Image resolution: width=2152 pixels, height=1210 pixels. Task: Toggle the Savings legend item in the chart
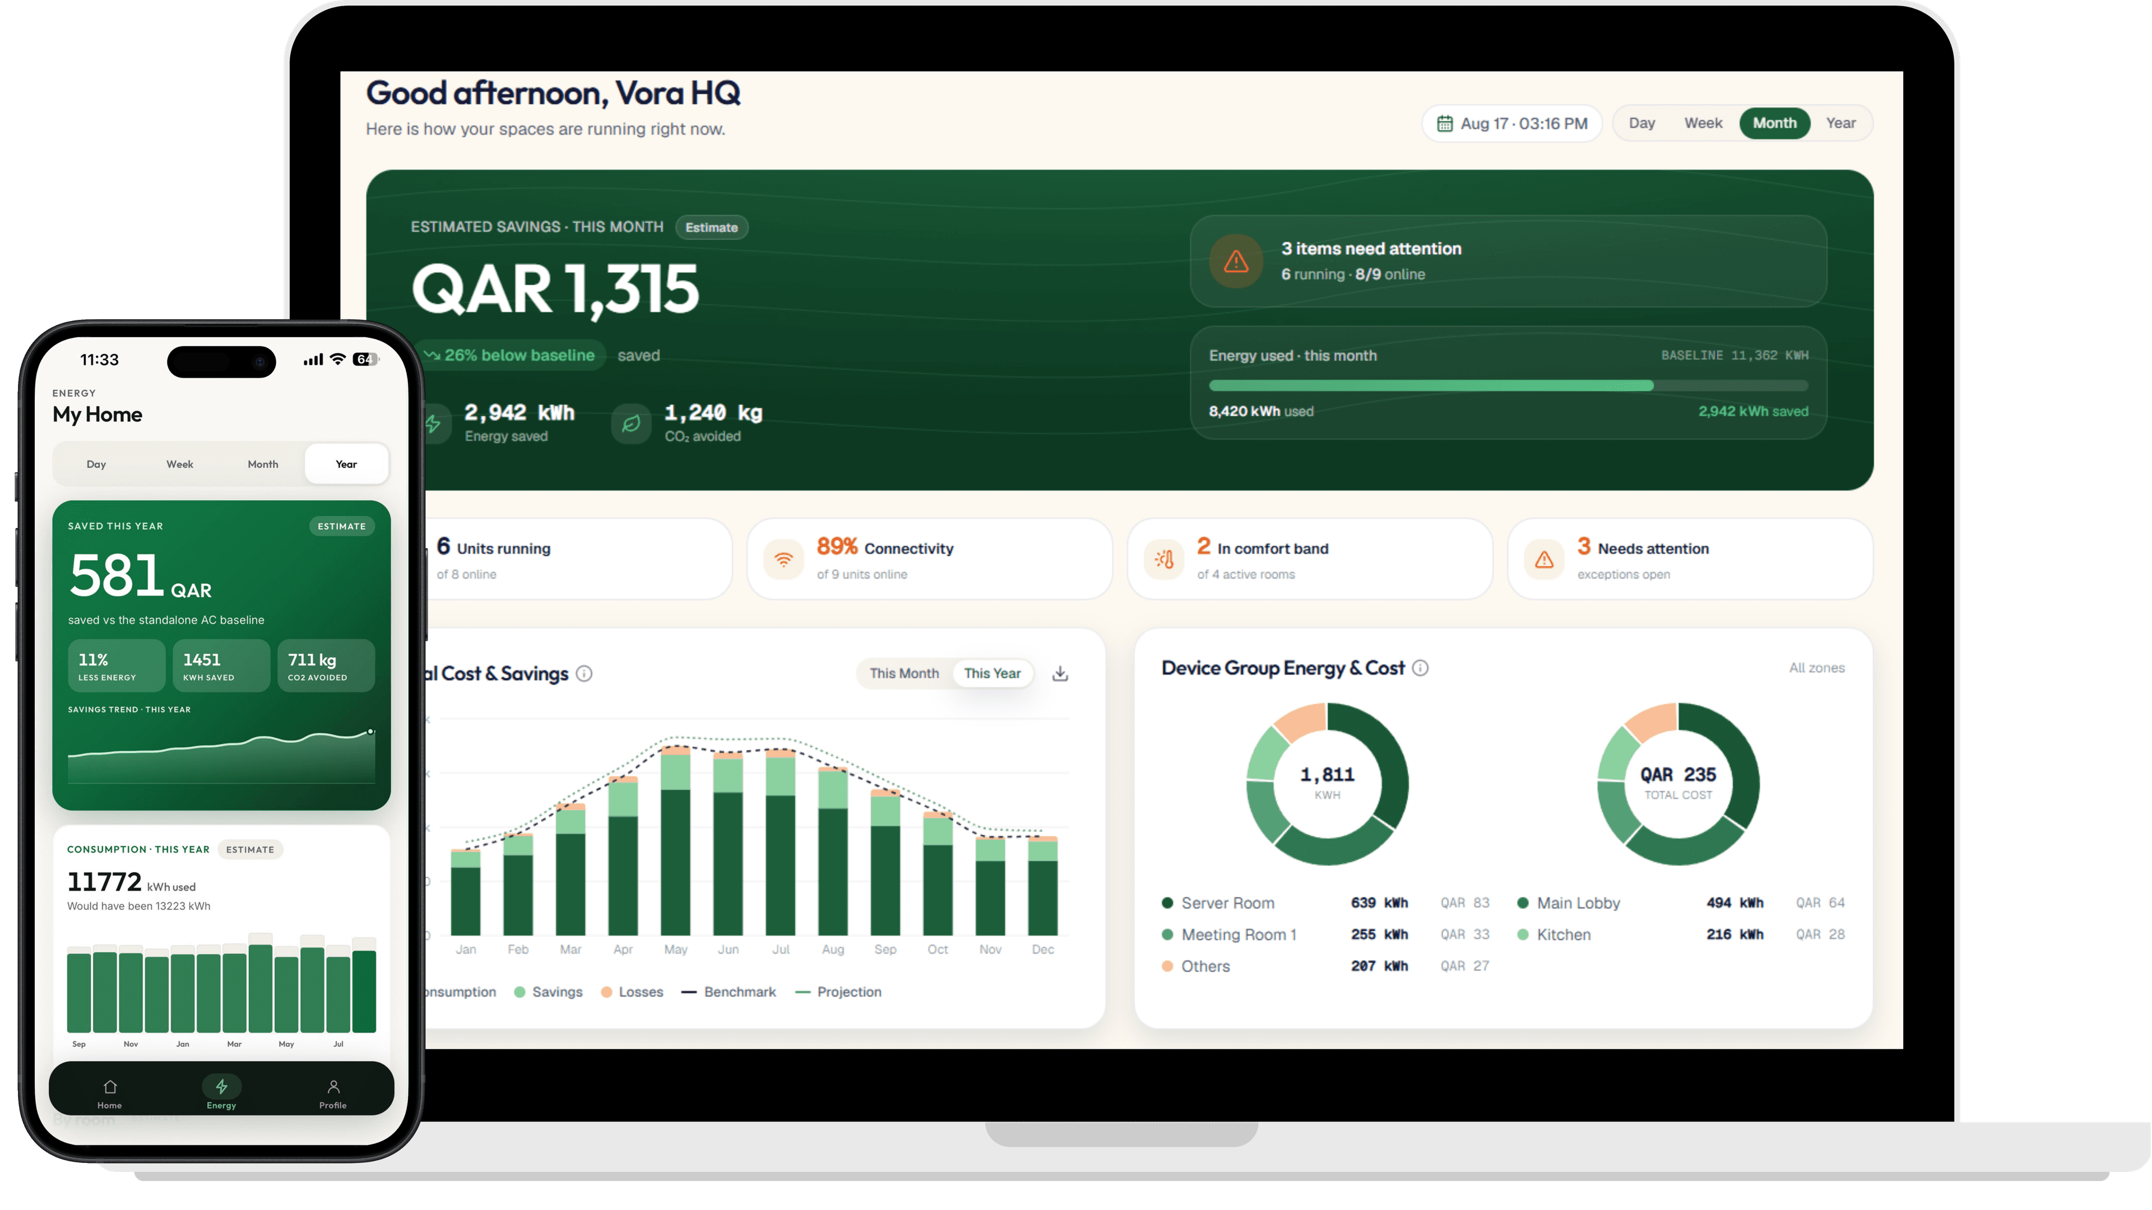(x=548, y=992)
